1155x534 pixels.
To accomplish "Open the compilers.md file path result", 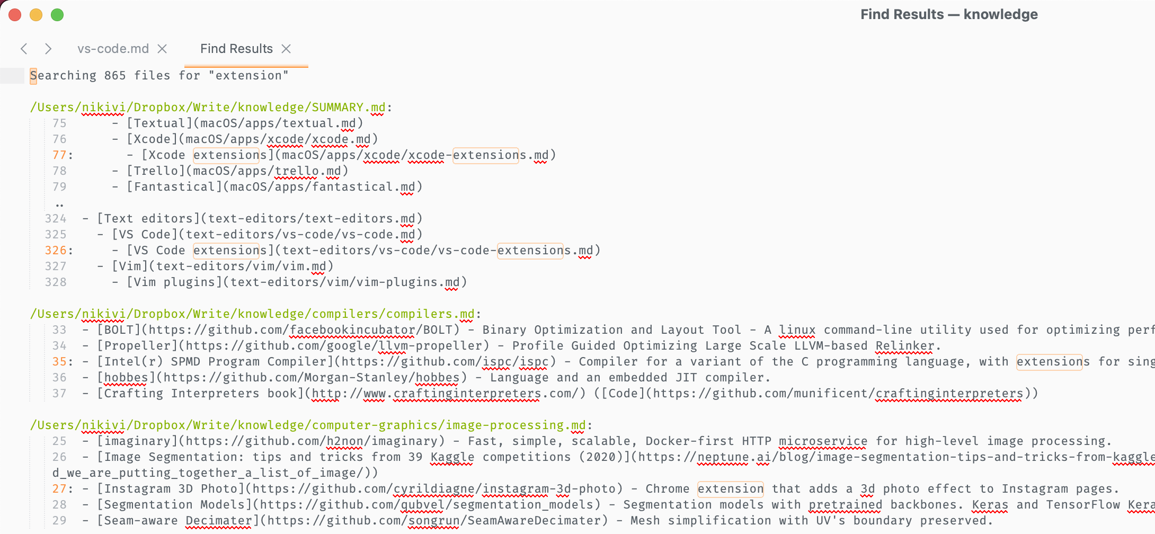I will click(x=255, y=314).
